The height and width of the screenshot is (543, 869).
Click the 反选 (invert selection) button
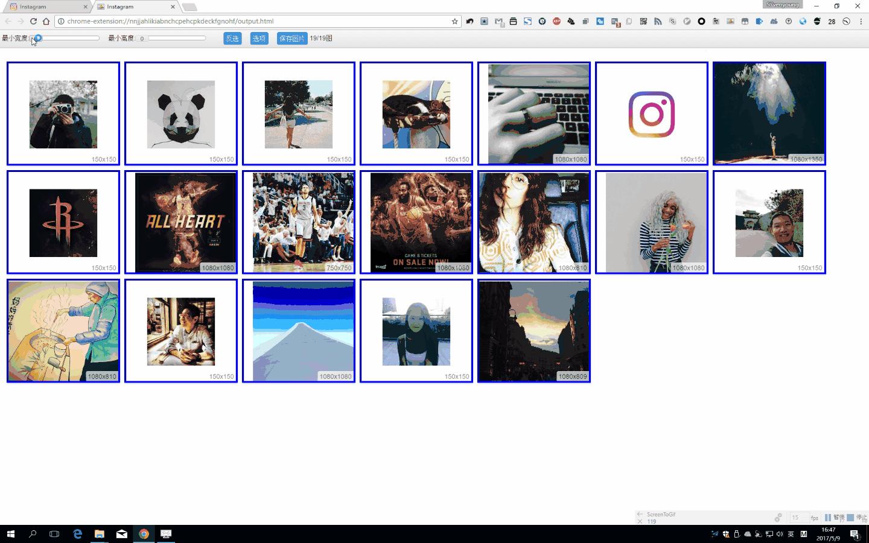[232, 38]
